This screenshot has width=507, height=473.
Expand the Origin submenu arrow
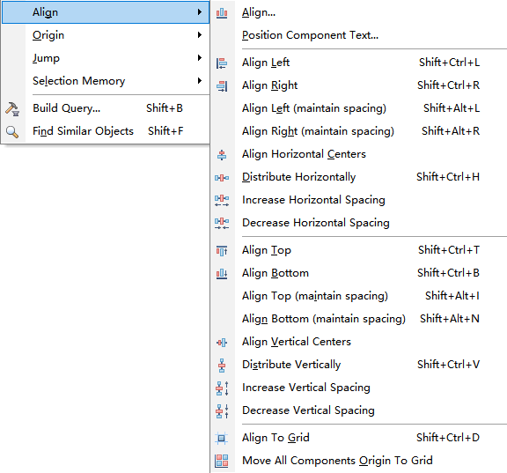point(200,35)
